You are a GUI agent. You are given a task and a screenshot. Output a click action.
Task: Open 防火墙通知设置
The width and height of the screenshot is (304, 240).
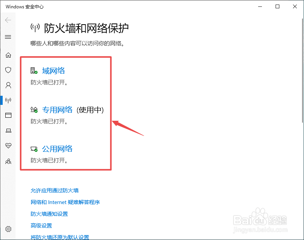[x=49, y=214]
